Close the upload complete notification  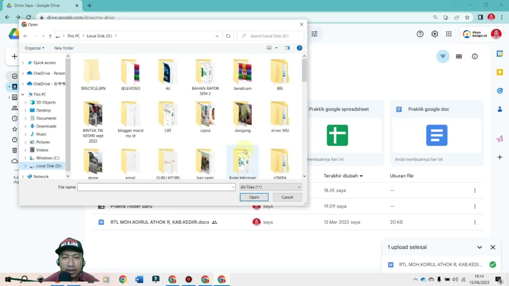(x=493, y=247)
